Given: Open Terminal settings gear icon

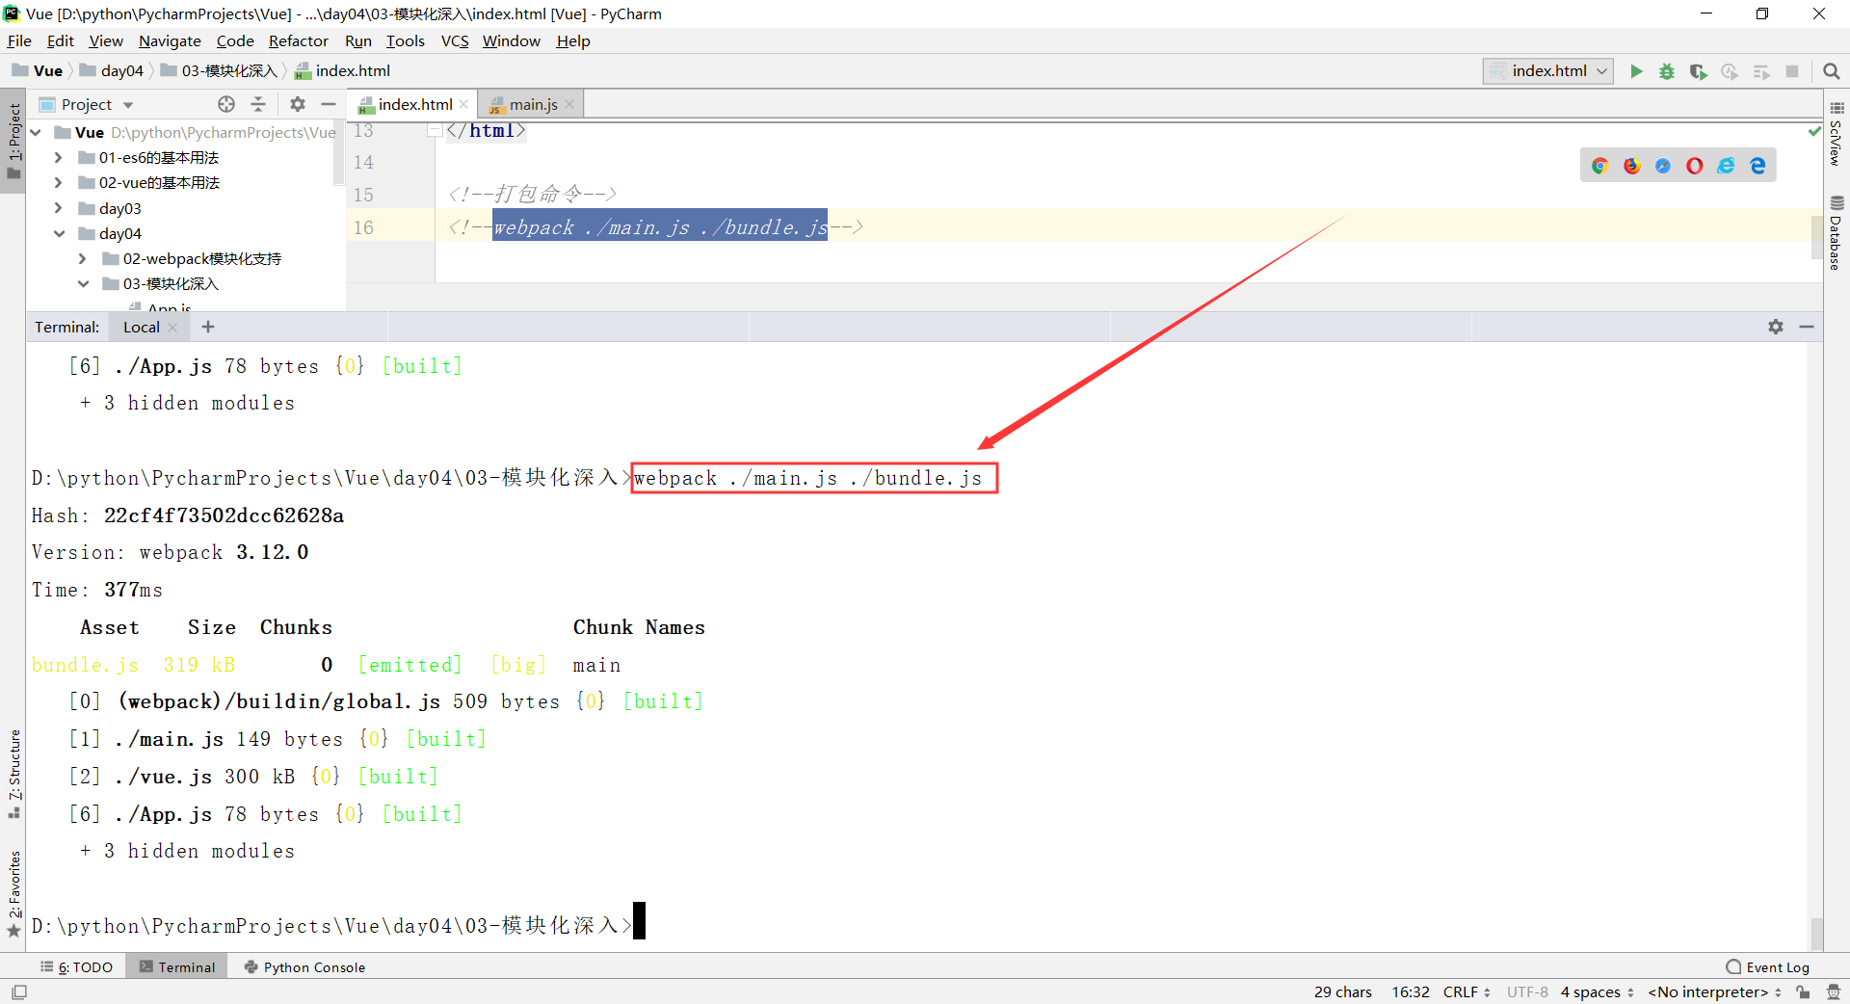Looking at the screenshot, I should click(x=1776, y=327).
